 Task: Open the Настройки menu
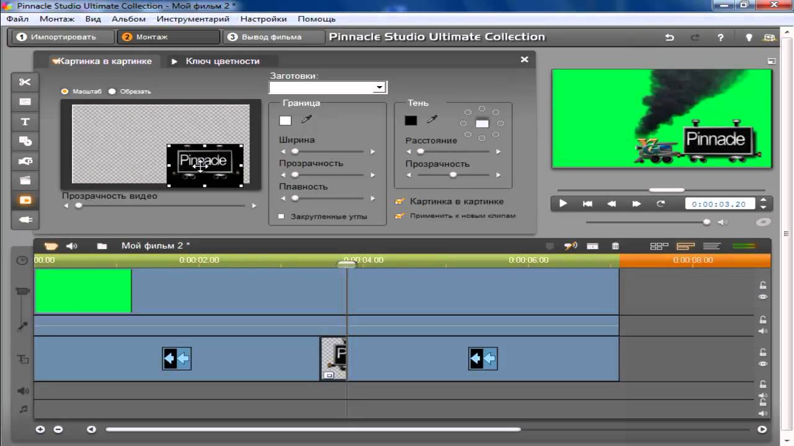coord(264,19)
